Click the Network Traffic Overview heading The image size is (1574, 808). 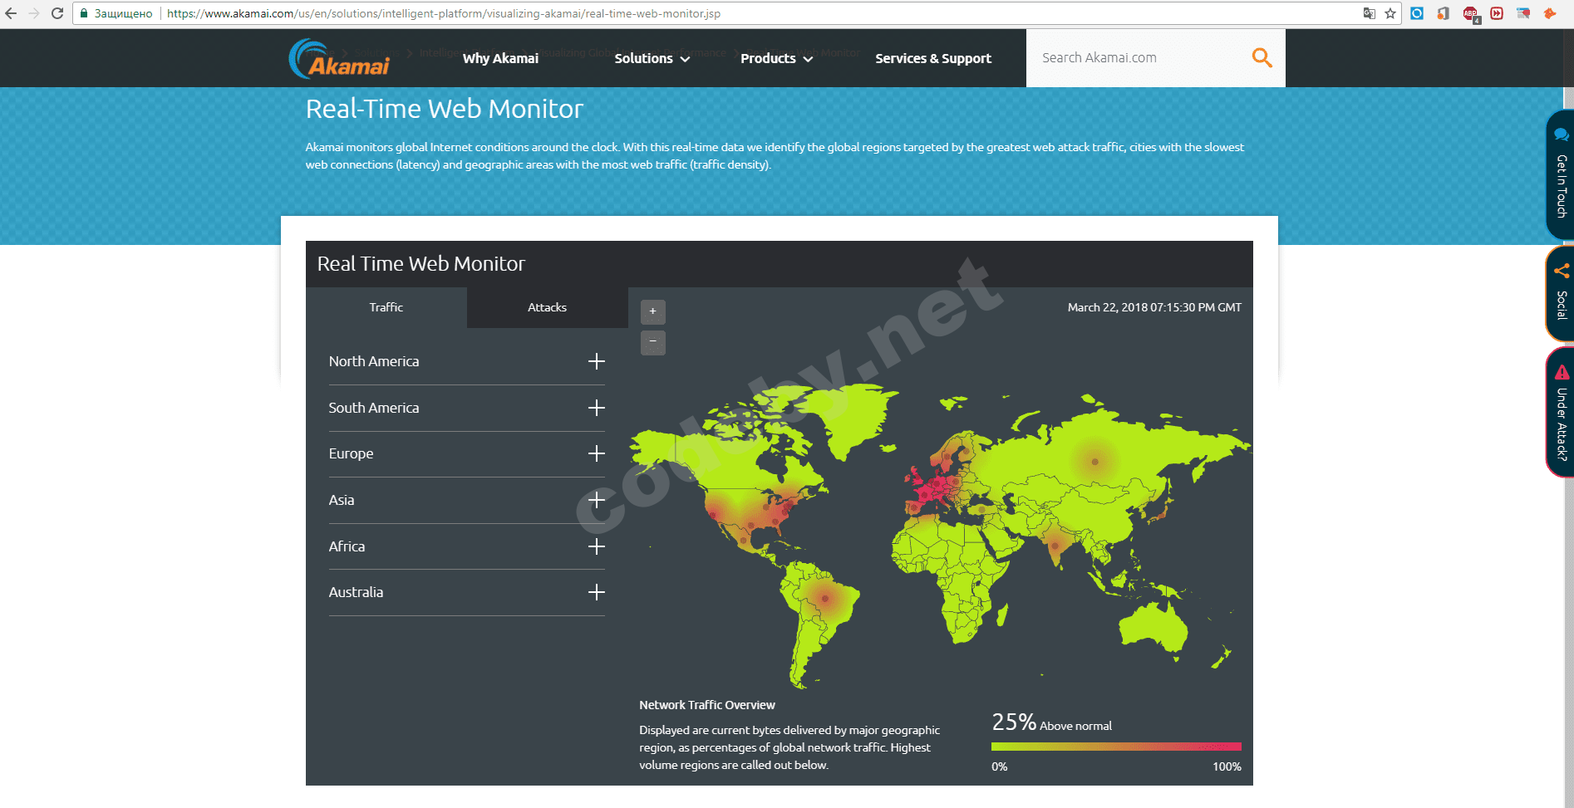pyautogui.click(x=707, y=705)
